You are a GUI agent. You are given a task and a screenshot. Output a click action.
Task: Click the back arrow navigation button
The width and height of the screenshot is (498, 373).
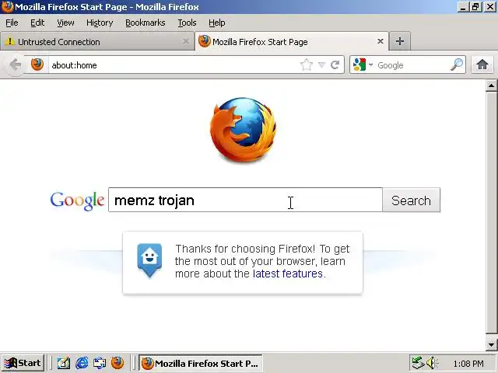15,65
